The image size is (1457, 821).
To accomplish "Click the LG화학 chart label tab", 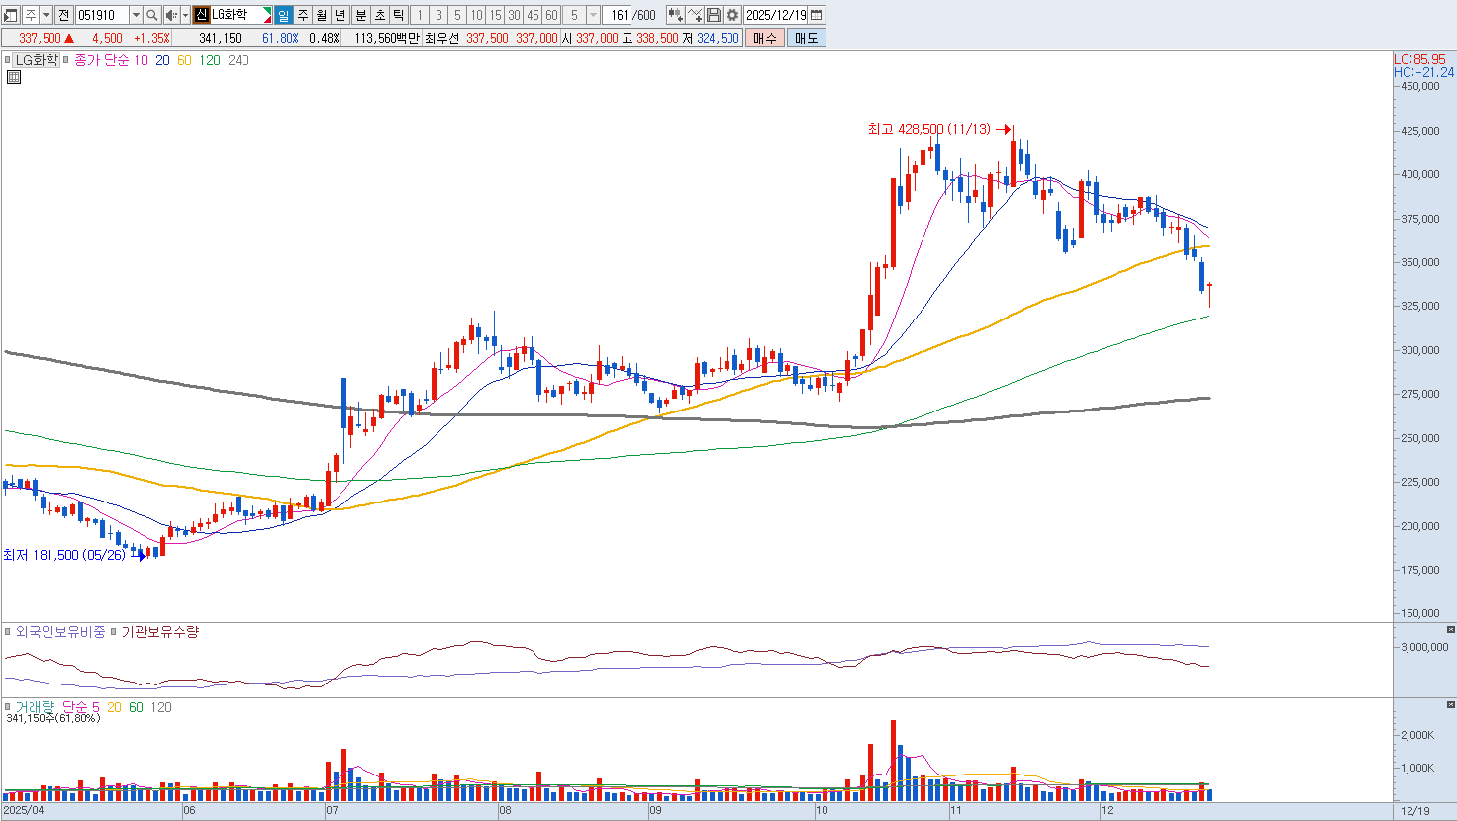I will 37,60.
